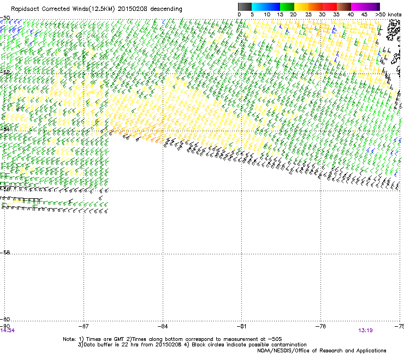
Task: Click the black coastline outline at the upper right
Action: point(393,30)
